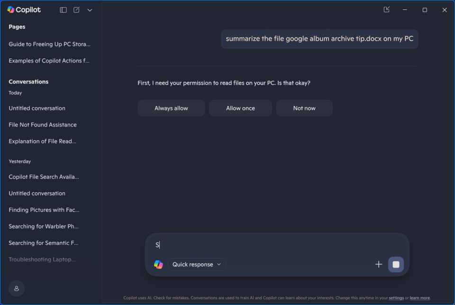Click the learn more footer link

click(x=420, y=298)
